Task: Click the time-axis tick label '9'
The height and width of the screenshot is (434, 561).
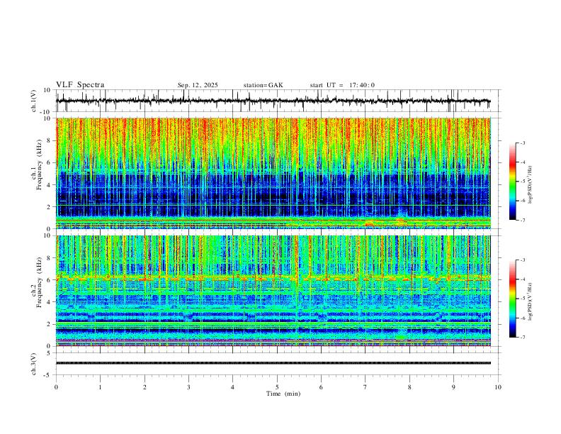Action: coord(453,387)
